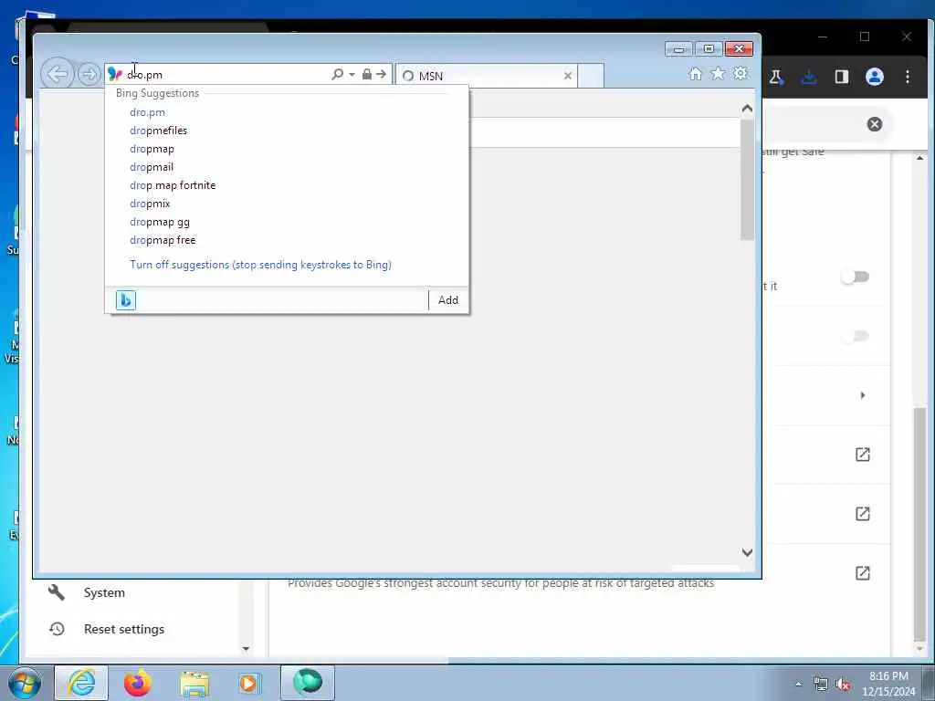Toggle Chrome's side panel icon
Screen dimensions: 935x701
(841, 77)
